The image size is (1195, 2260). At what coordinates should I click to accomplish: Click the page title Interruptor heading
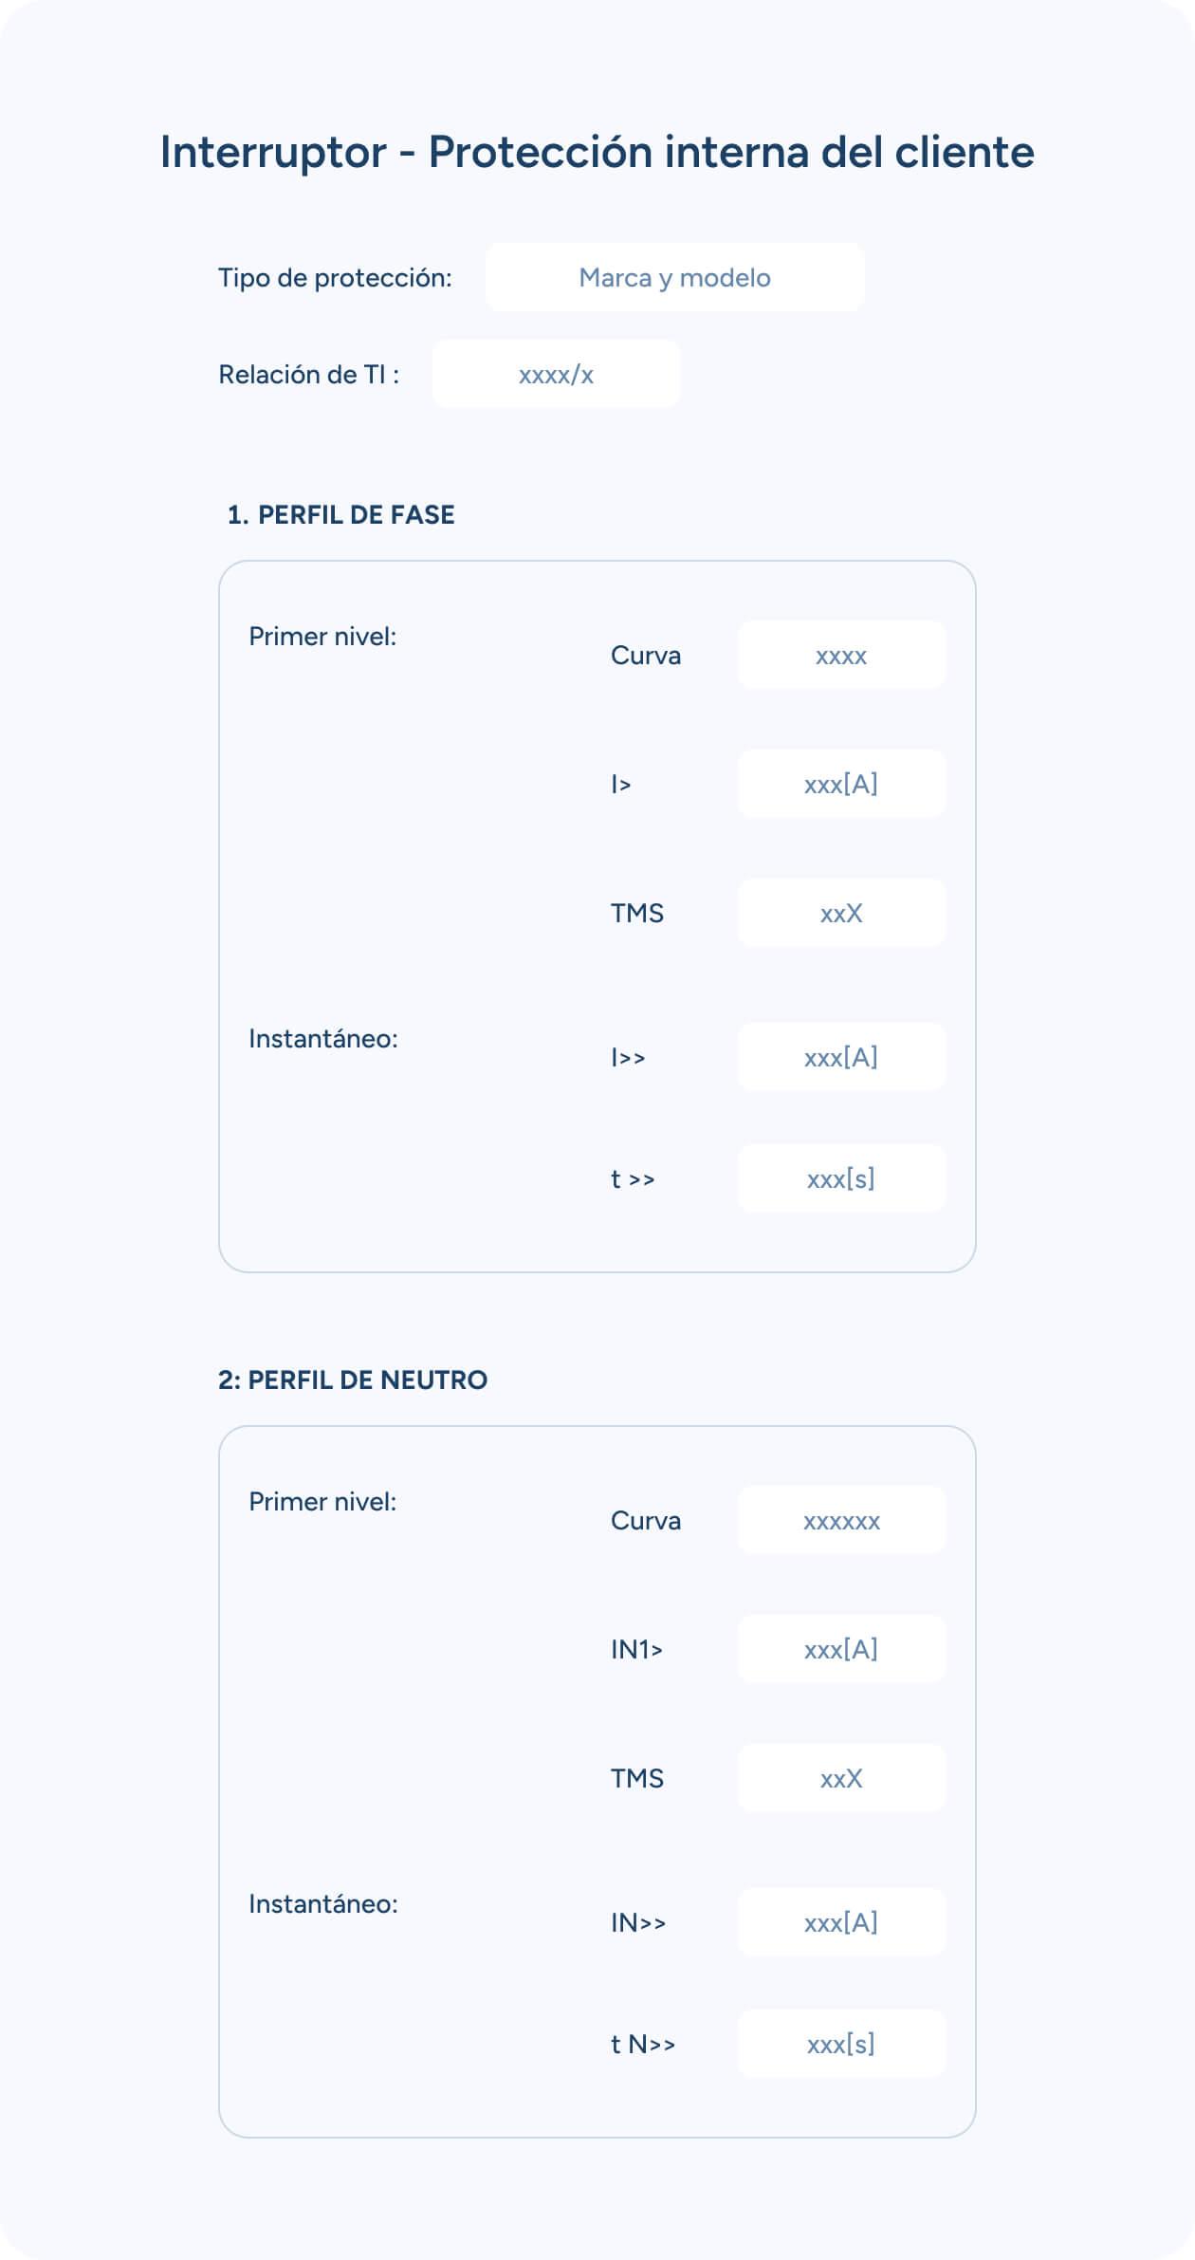click(597, 152)
